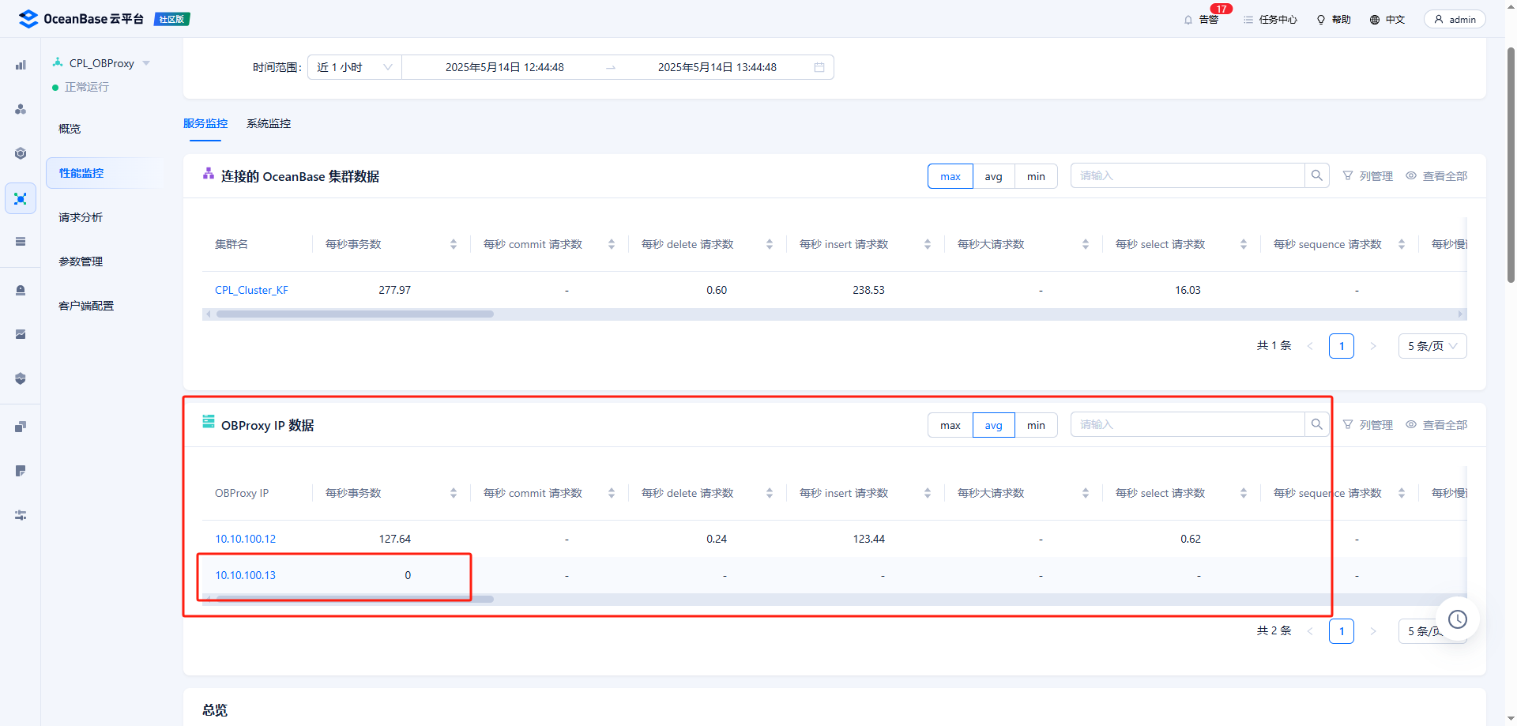Open the 10.10.100.12 OBProxy link
Viewport: 1517px width, 726px height.
[246, 539]
